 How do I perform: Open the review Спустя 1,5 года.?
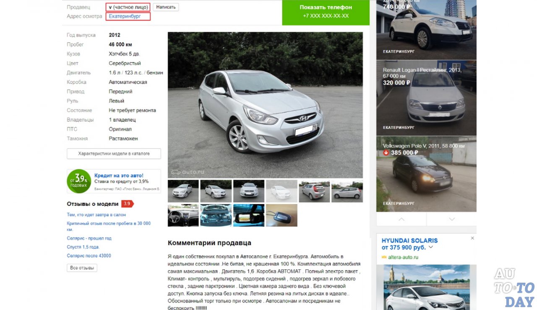point(83,247)
